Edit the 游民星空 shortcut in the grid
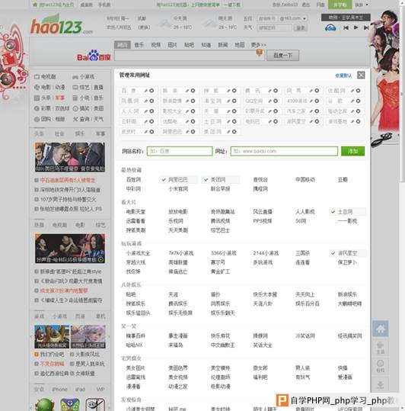405x411 pixels. pos(311,121)
